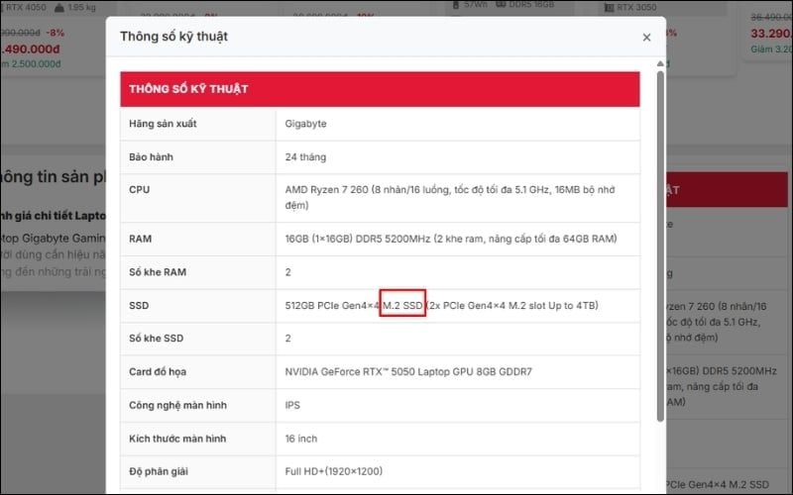Click the spec table vertical scrollbar thumb
This screenshot has width=793, height=495.
[x=660, y=246]
